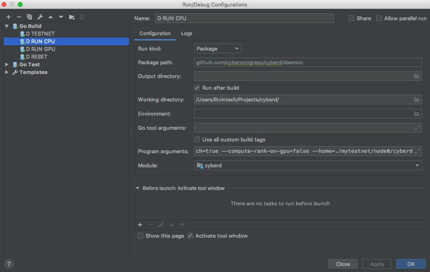This screenshot has width=430, height=272.
Task: Copy the selected configuration
Action: 30,17
